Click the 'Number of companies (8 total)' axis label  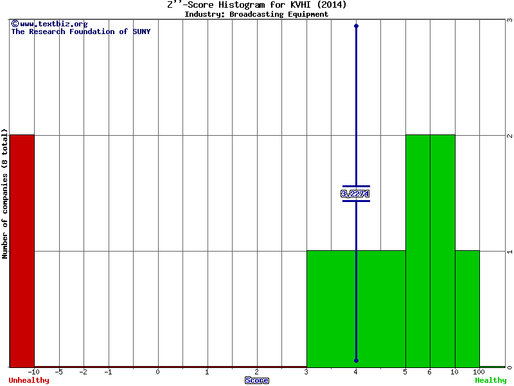[x=4, y=193]
